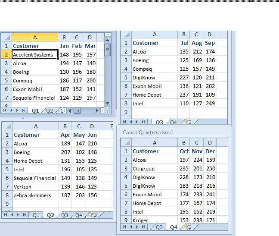Jump to last sheet in Q3 window
The image size is (279, 236).
tap(143, 122)
